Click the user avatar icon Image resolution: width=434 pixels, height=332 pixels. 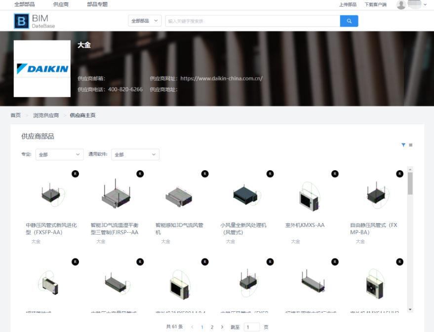pyautogui.click(x=401, y=4)
